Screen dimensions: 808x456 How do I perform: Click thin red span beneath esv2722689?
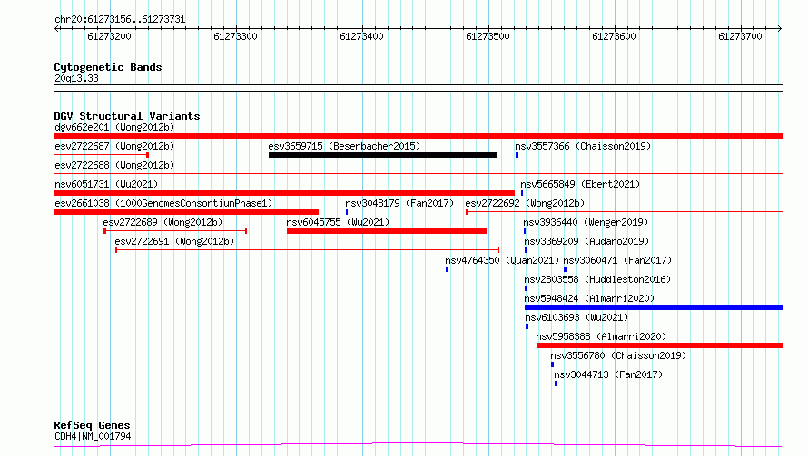[x=175, y=231]
